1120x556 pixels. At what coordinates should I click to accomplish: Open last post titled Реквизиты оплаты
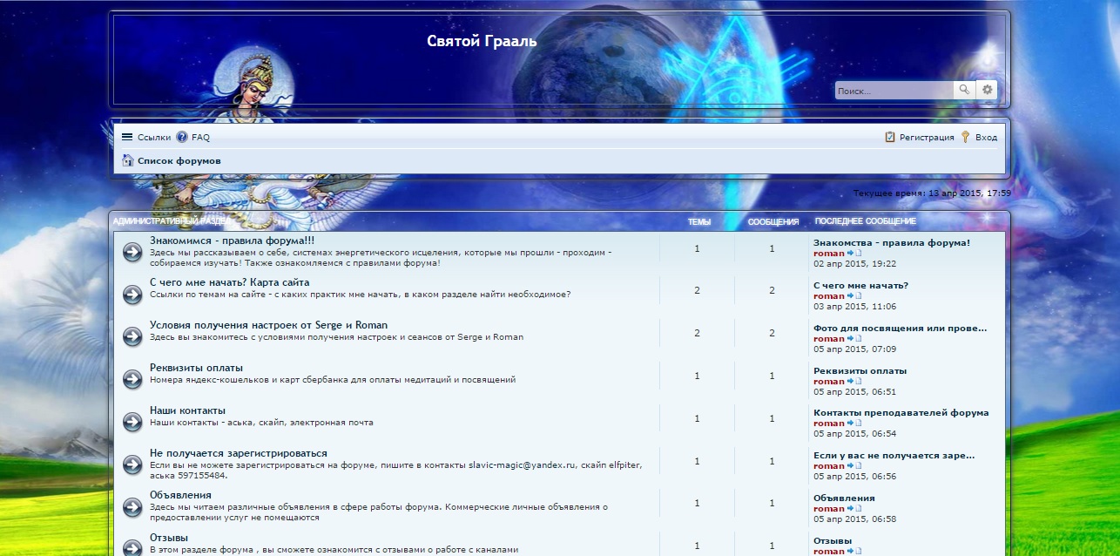[x=860, y=370]
